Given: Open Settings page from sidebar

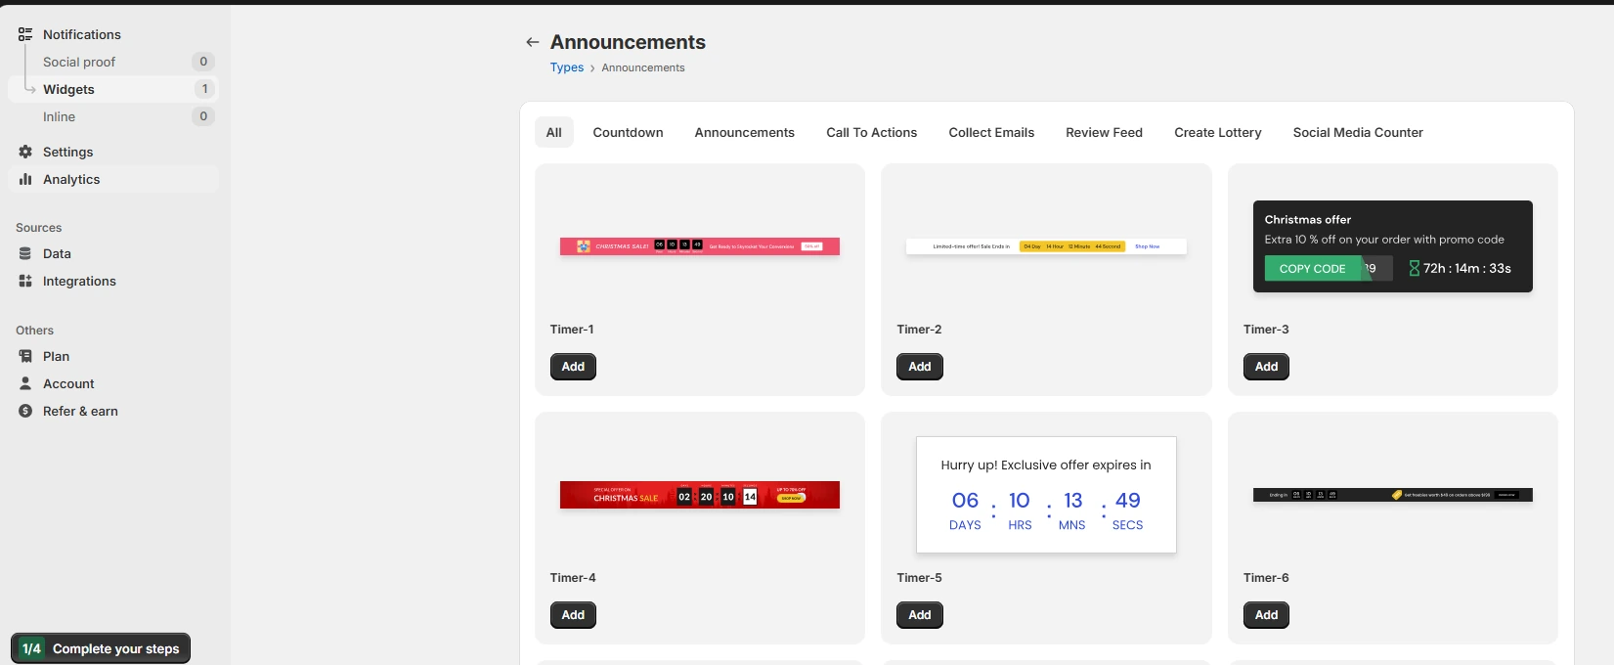Looking at the screenshot, I should click(x=67, y=152).
